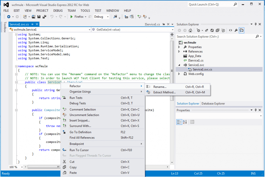Image resolution: width=265 pixels, height=177 pixels.
Task: Toggle the Toolbox panel open
Action: click(x=5, y=27)
